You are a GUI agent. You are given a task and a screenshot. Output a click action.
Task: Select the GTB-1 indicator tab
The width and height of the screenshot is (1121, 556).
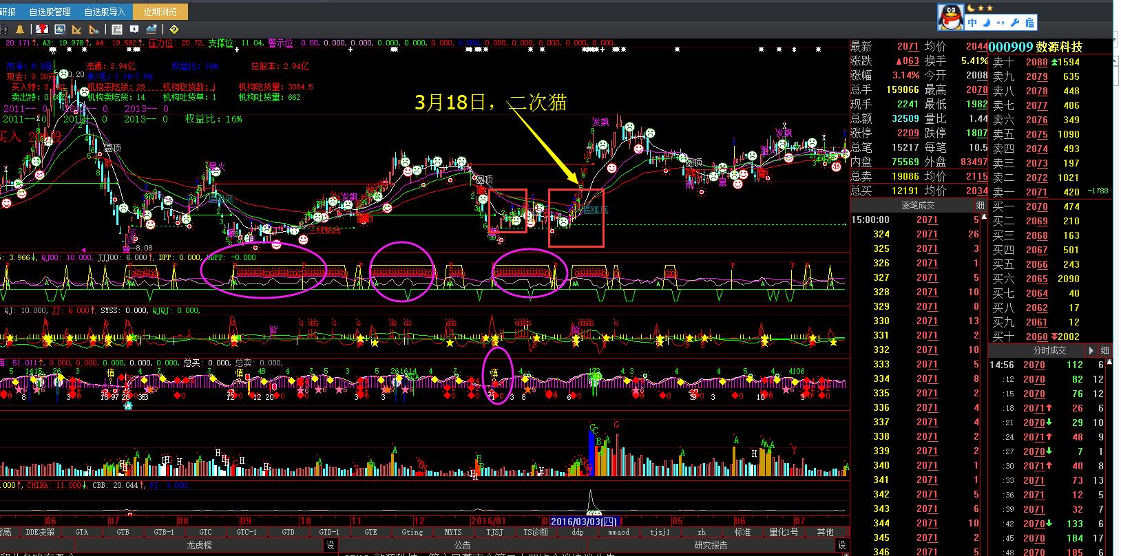(164, 532)
